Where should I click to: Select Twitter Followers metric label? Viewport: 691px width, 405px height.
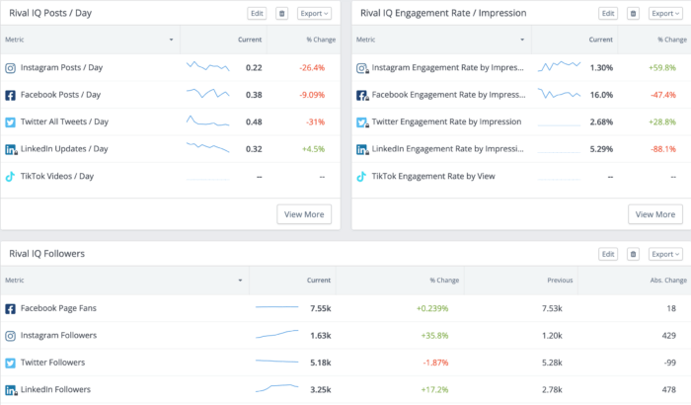tap(52, 363)
